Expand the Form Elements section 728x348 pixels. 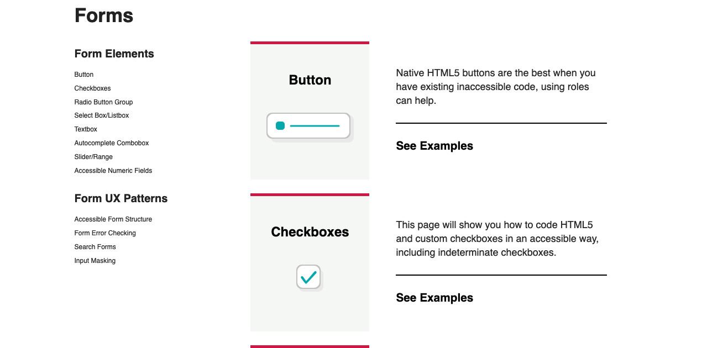tap(114, 54)
